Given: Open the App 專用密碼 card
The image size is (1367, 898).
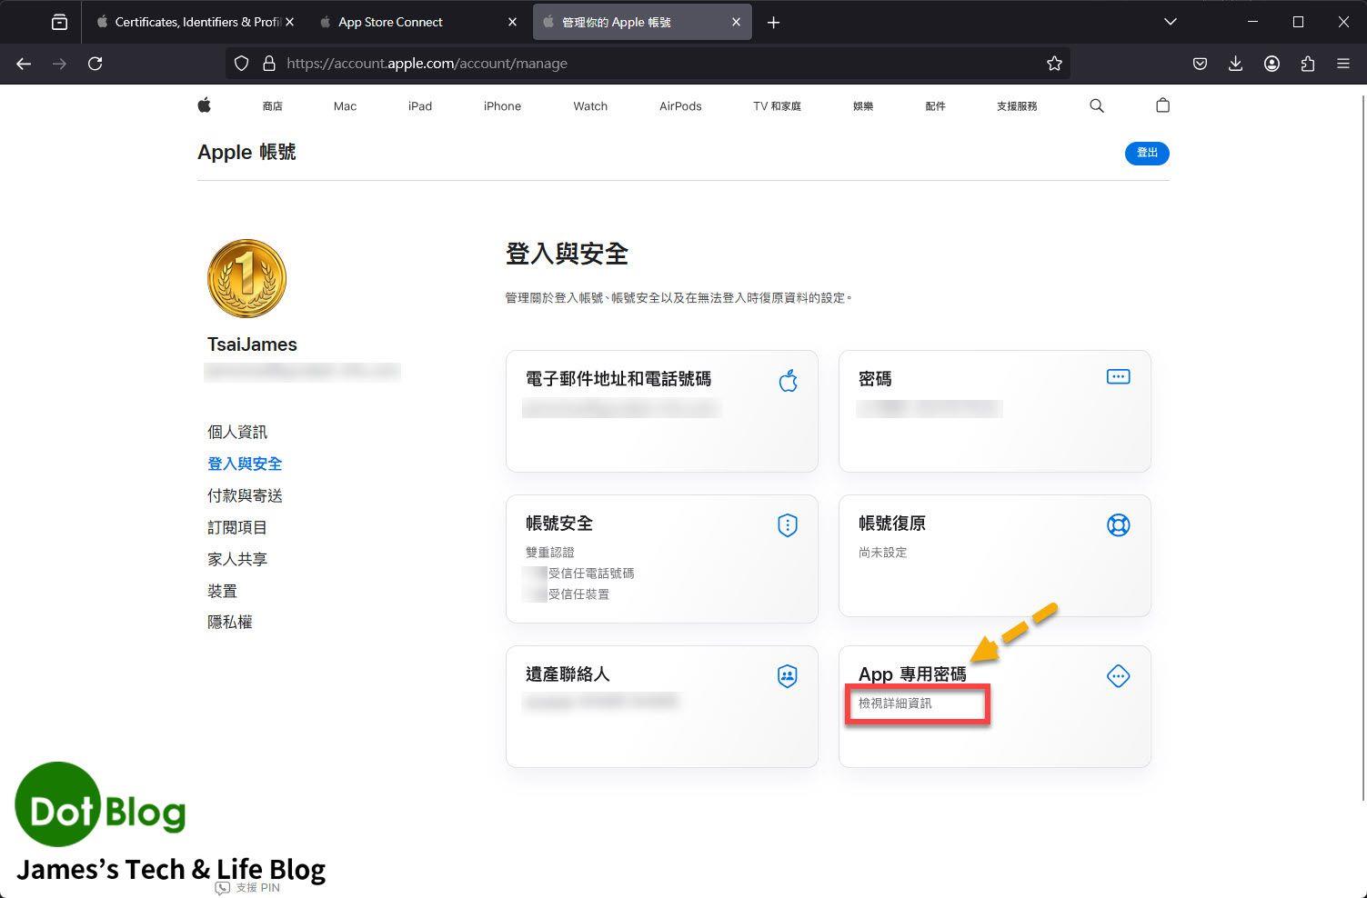Looking at the screenshot, I should (x=994, y=705).
